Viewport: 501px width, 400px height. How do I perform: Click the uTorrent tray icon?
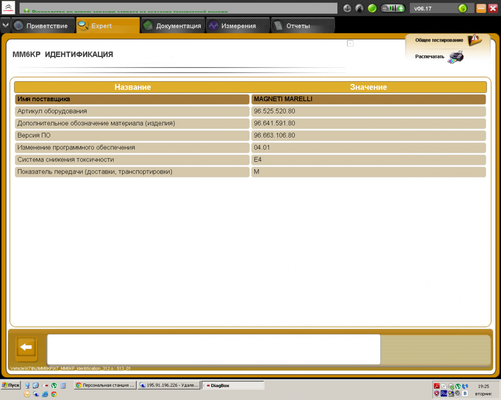pos(458,386)
